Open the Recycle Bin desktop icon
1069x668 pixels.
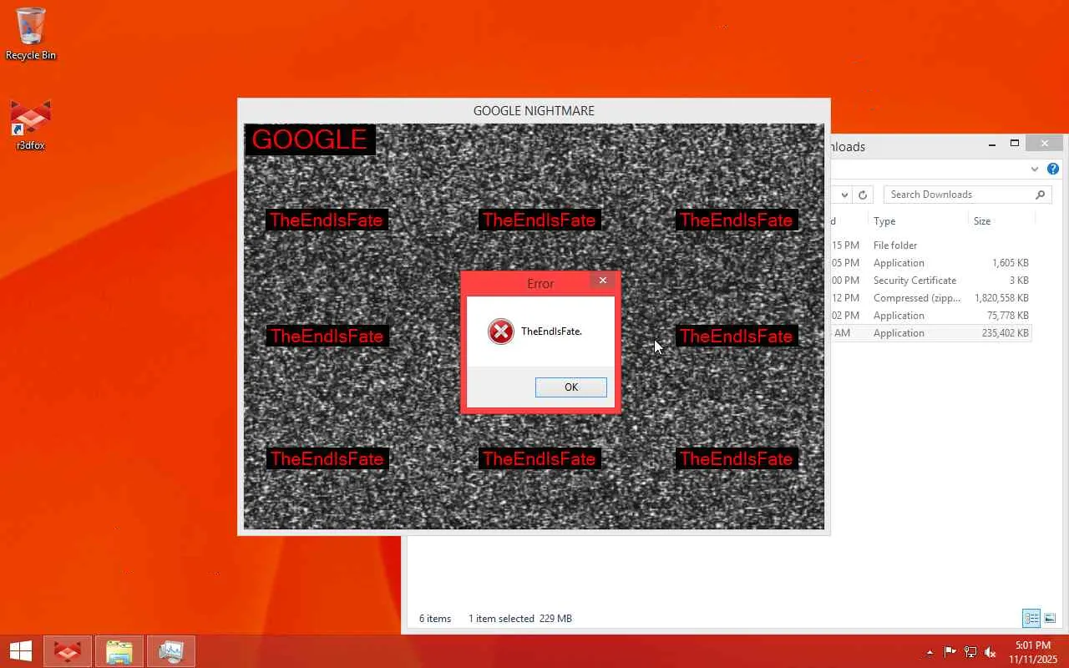coord(31,34)
